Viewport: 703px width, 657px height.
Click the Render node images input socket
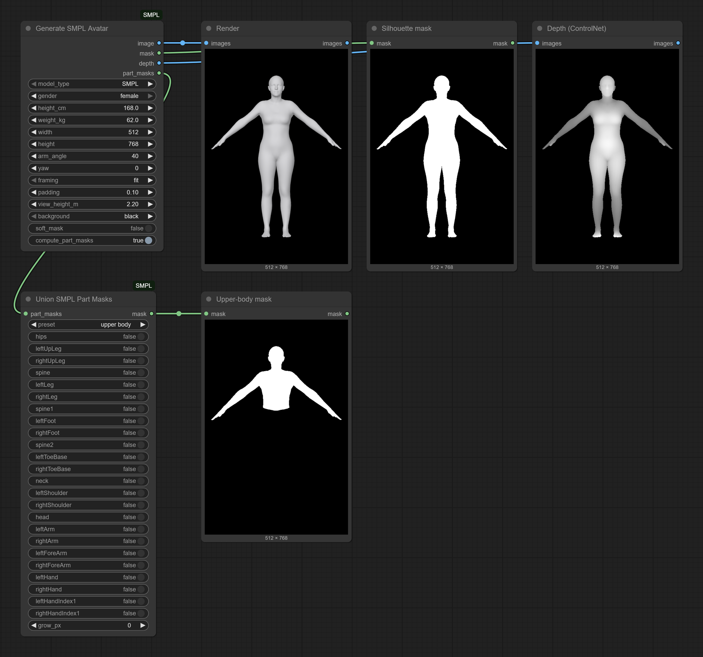(206, 43)
